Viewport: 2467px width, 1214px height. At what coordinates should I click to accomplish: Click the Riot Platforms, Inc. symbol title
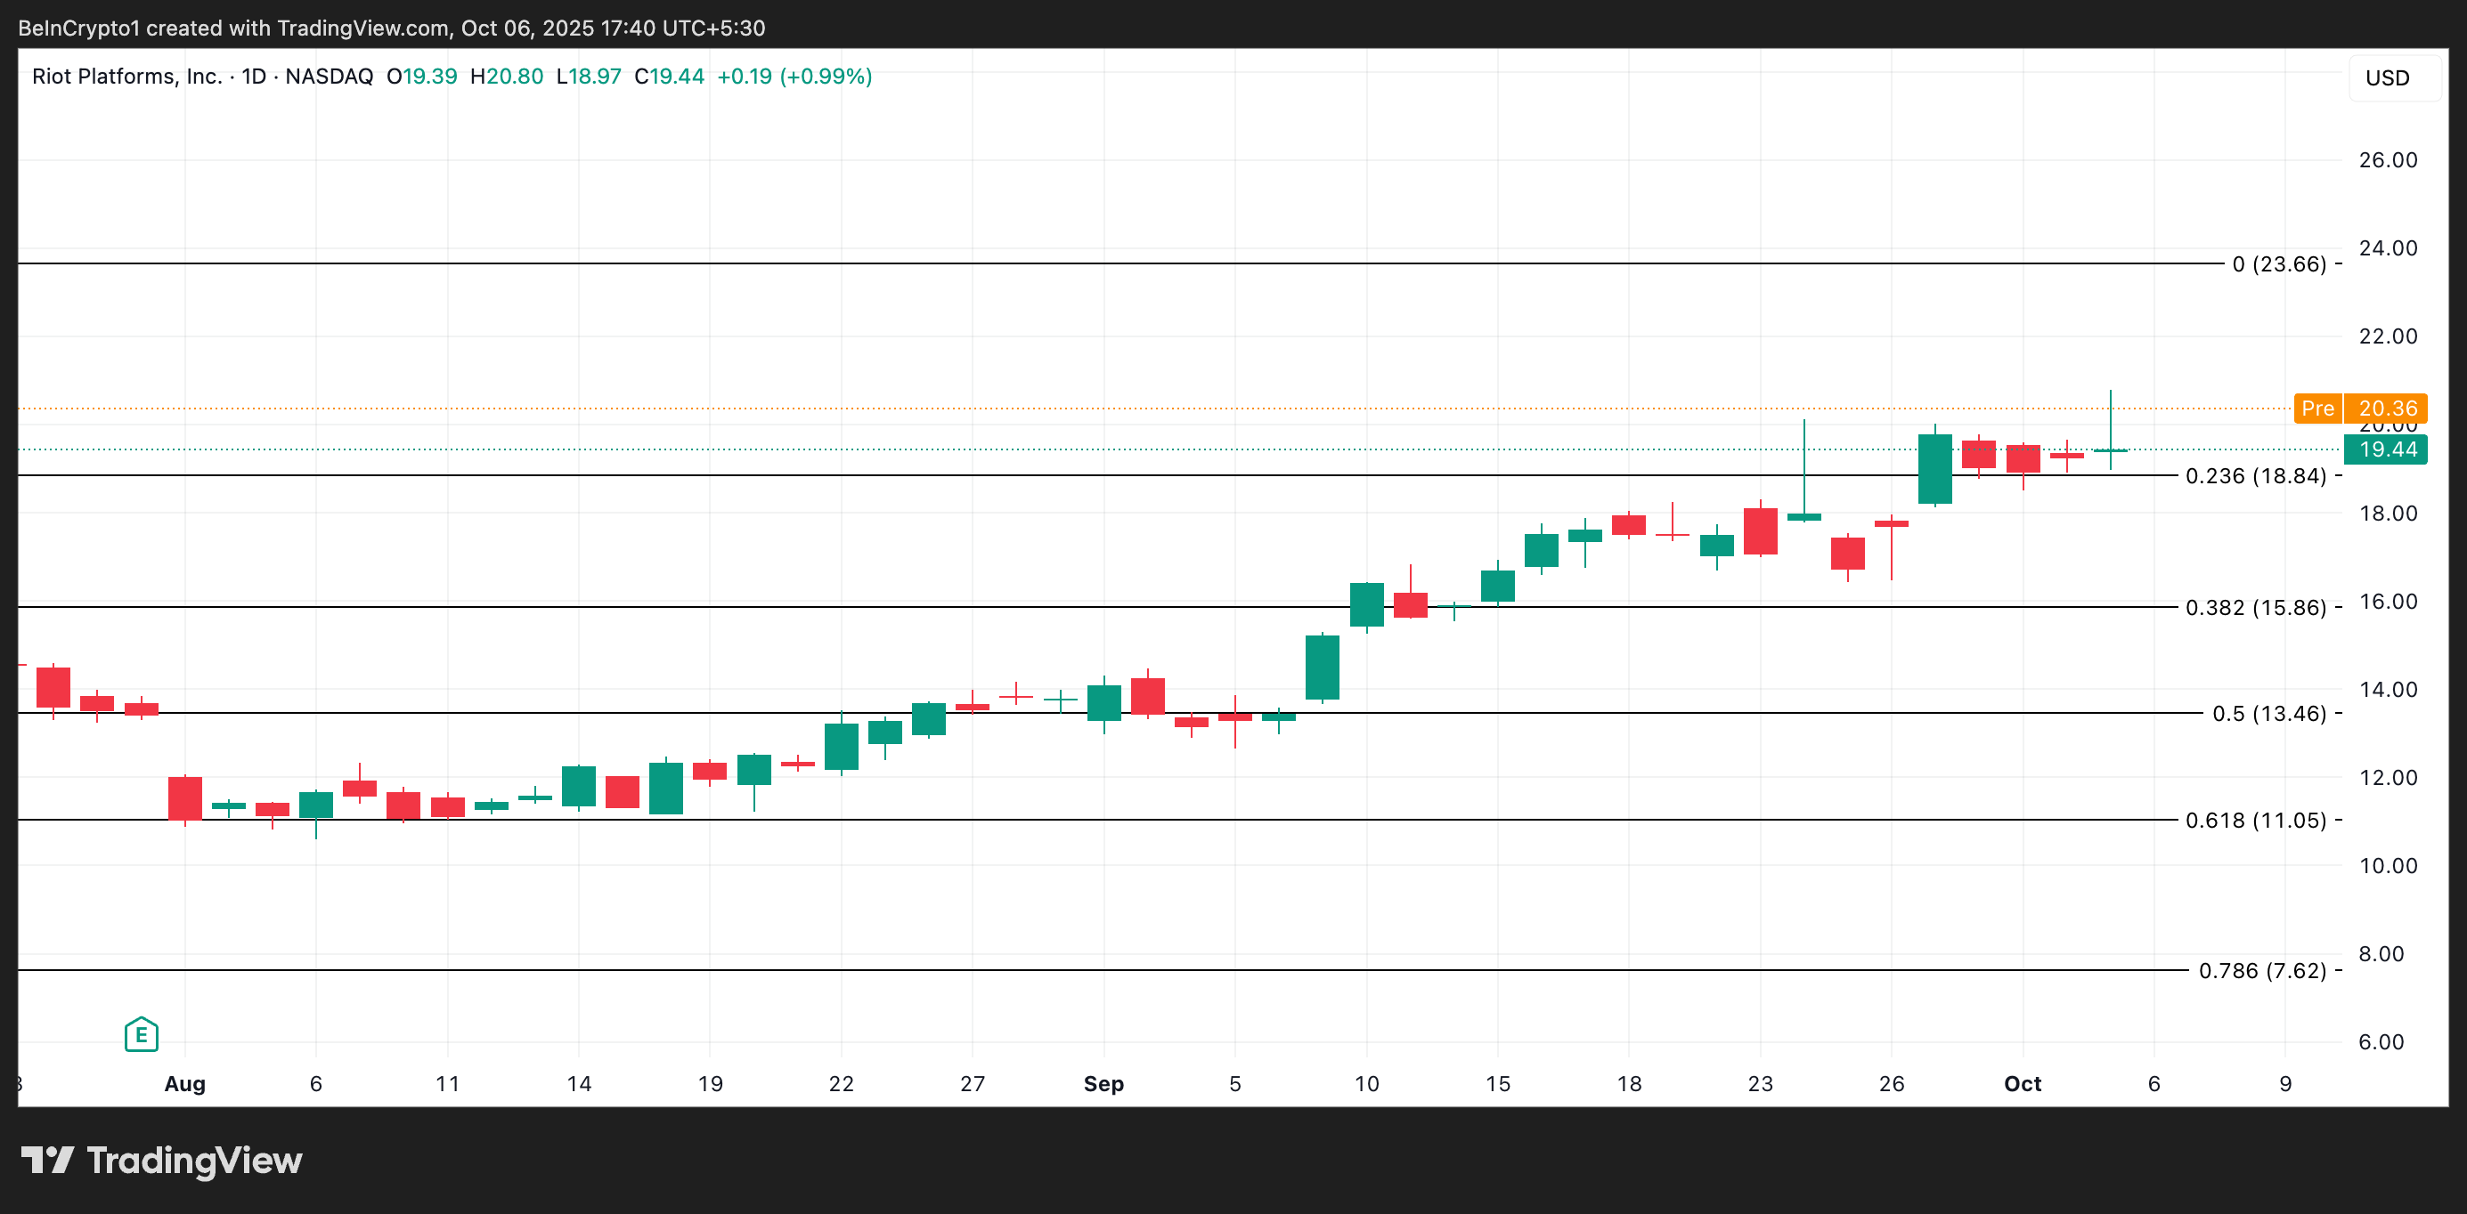click(x=126, y=77)
